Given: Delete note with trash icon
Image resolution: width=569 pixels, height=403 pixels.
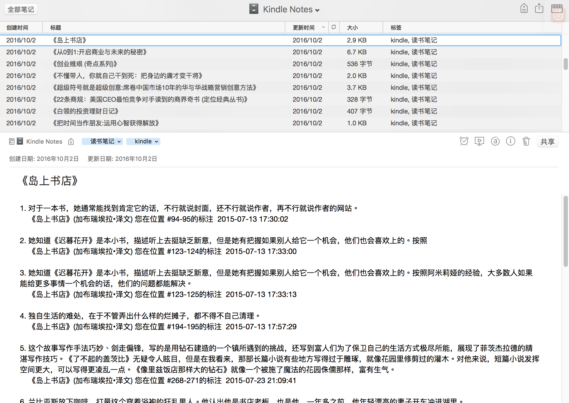Looking at the screenshot, I should [x=526, y=141].
